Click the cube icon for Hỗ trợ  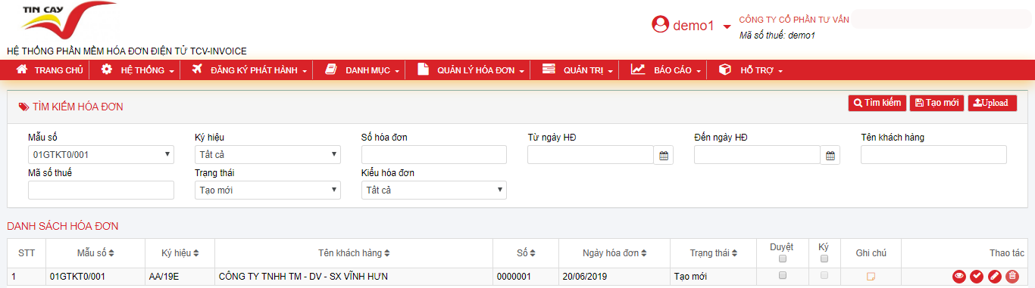click(725, 70)
